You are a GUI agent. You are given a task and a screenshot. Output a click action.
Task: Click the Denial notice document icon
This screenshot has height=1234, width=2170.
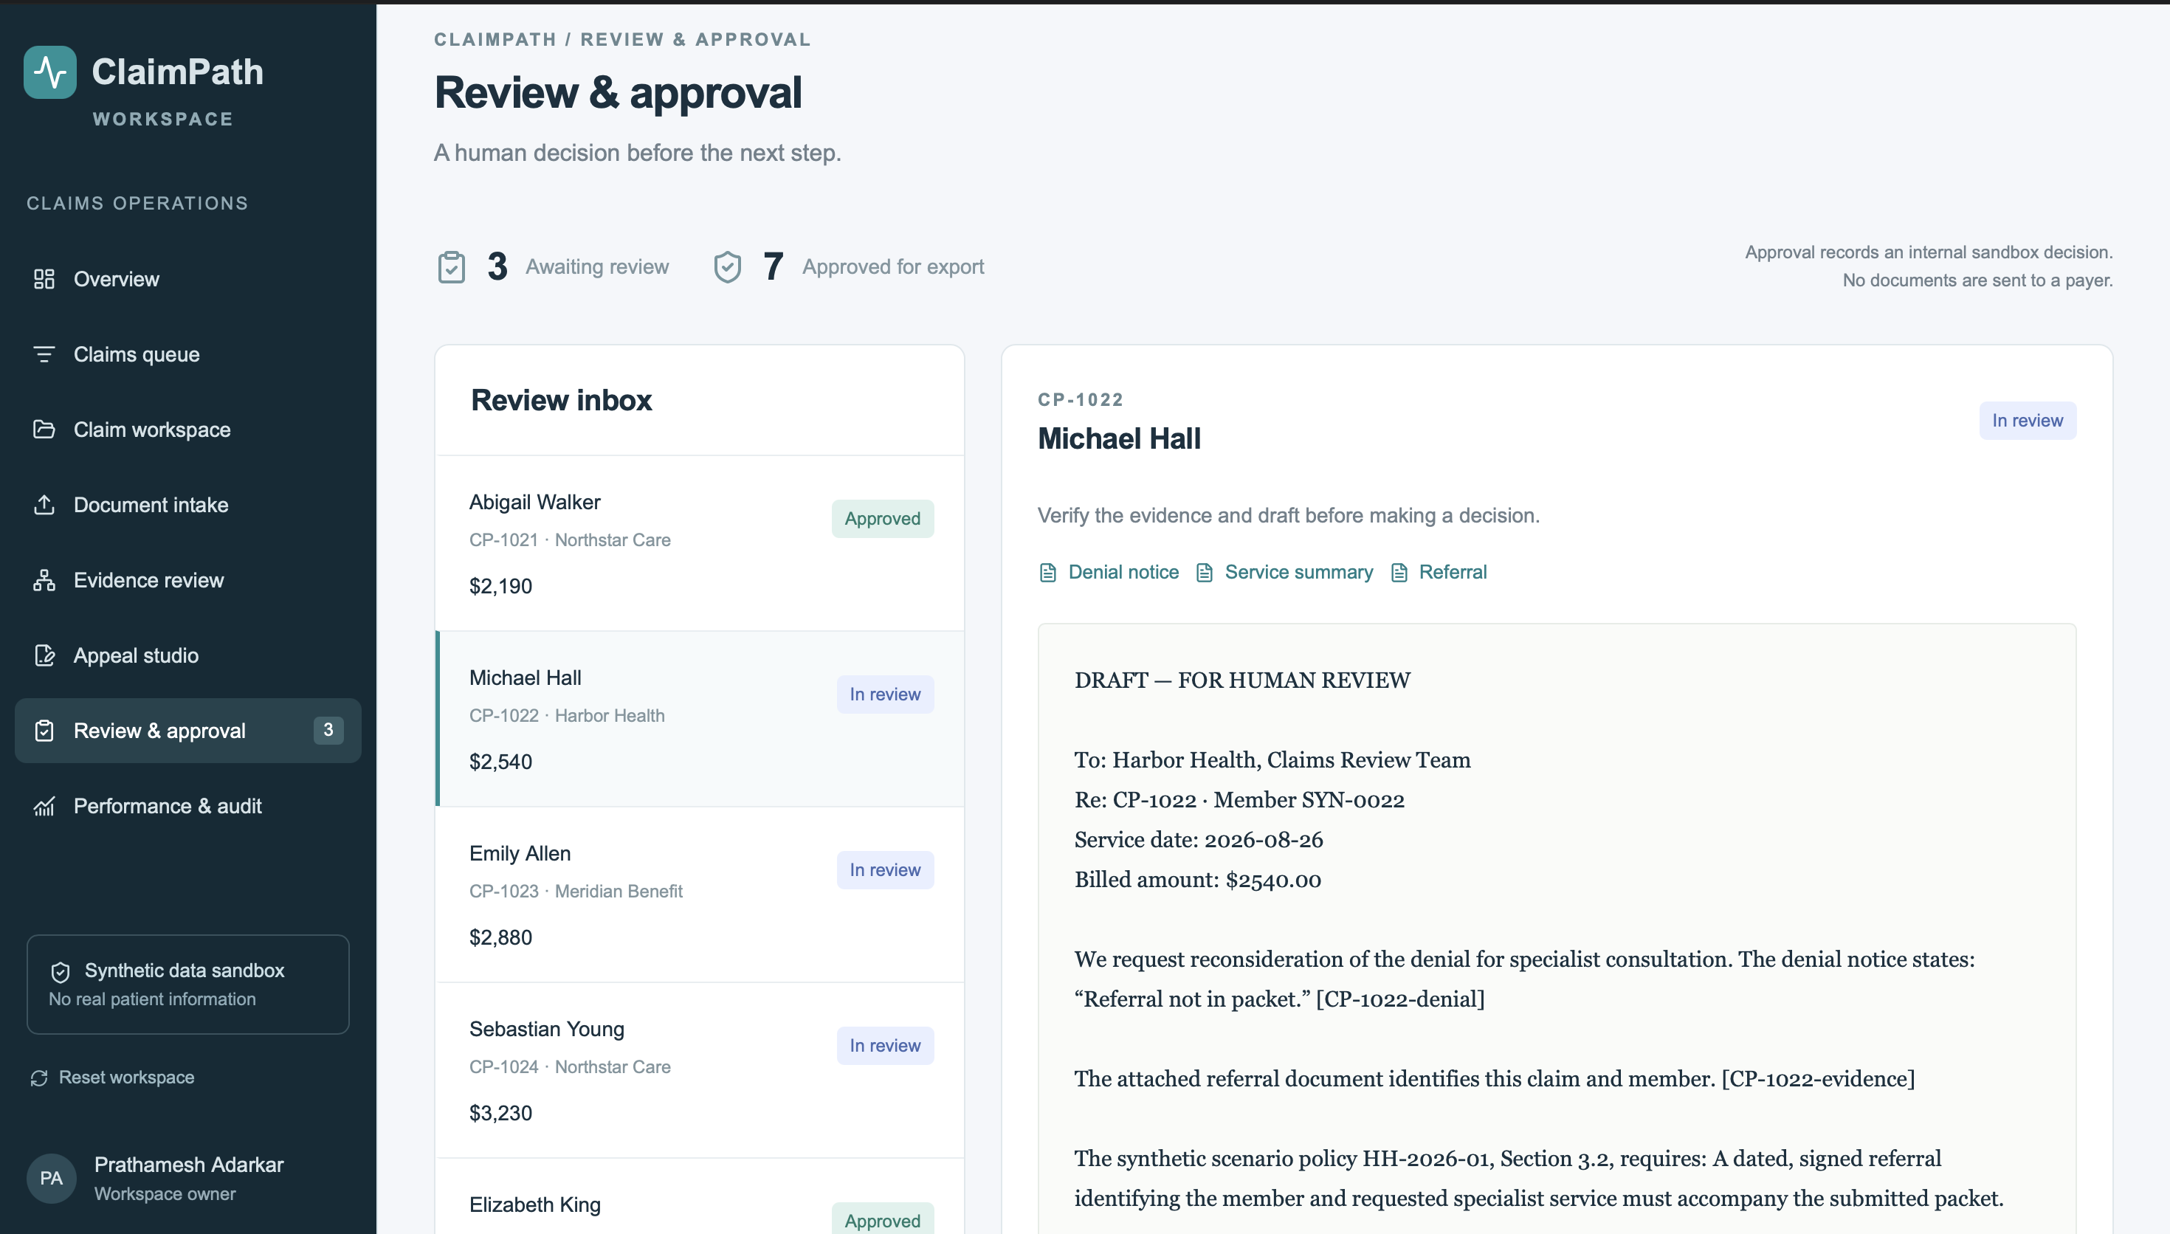(1048, 573)
